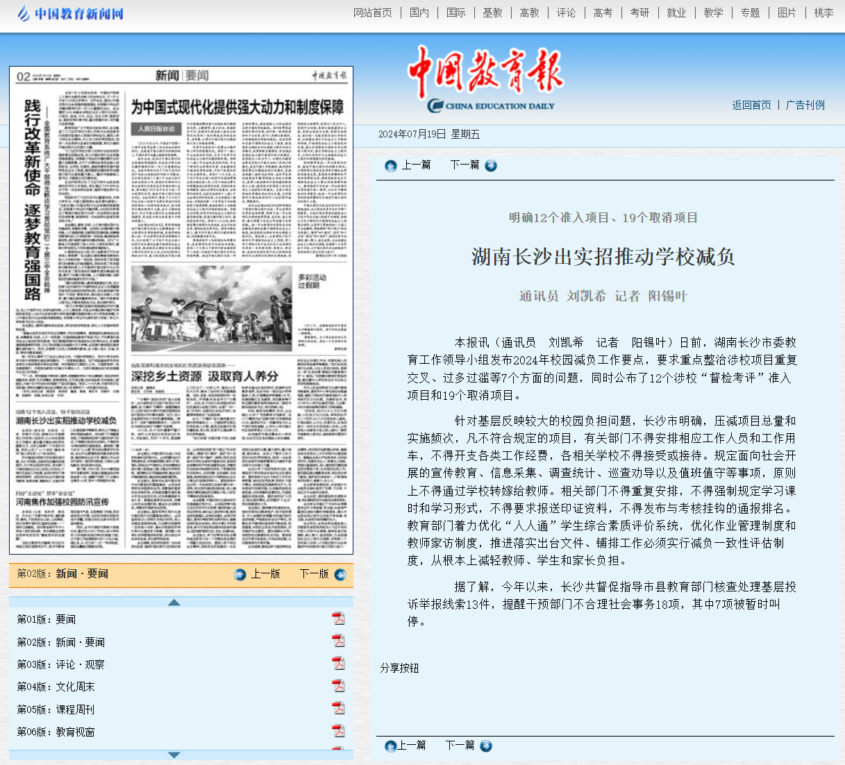This screenshot has width=845, height=765.
Task: Go to 网站首页 in the top navigation
Action: 373,12
